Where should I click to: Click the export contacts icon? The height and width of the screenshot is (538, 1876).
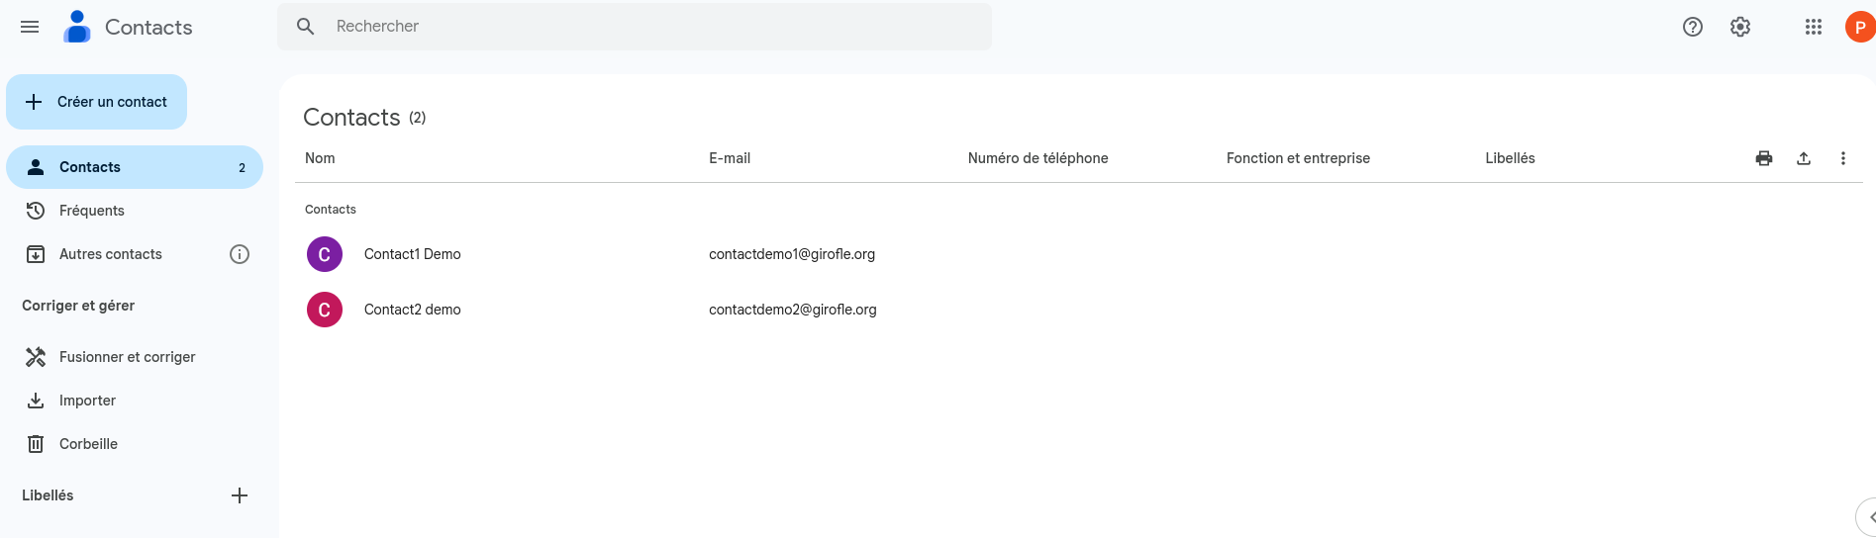click(1803, 158)
